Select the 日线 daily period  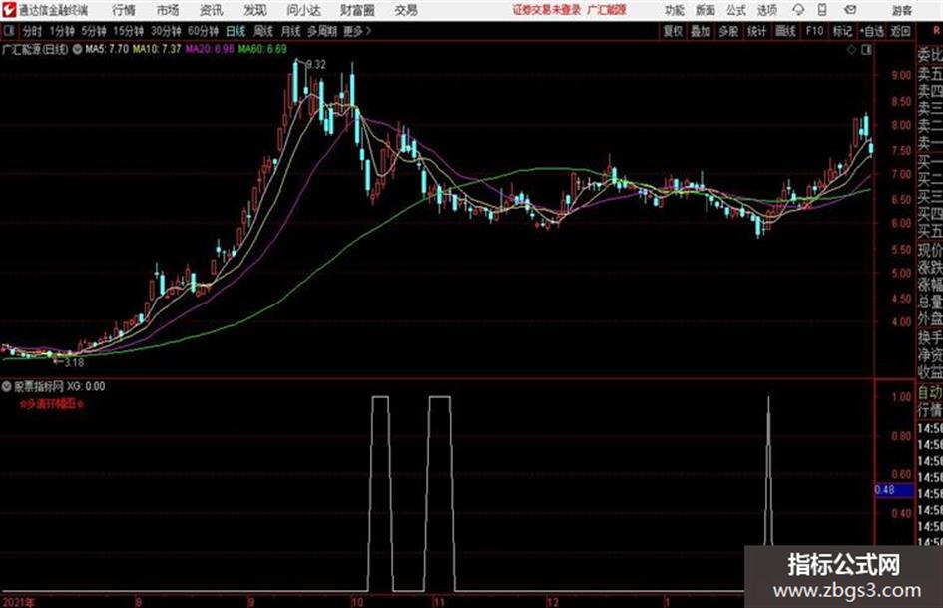click(236, 31)
